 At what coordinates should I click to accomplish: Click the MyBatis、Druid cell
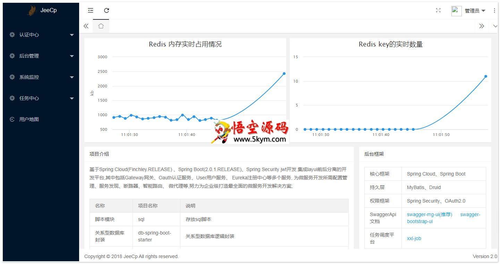click(444, 187)
